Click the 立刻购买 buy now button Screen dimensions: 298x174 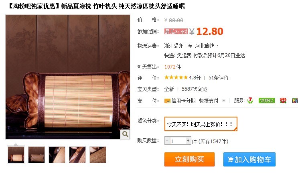point(189,159)
